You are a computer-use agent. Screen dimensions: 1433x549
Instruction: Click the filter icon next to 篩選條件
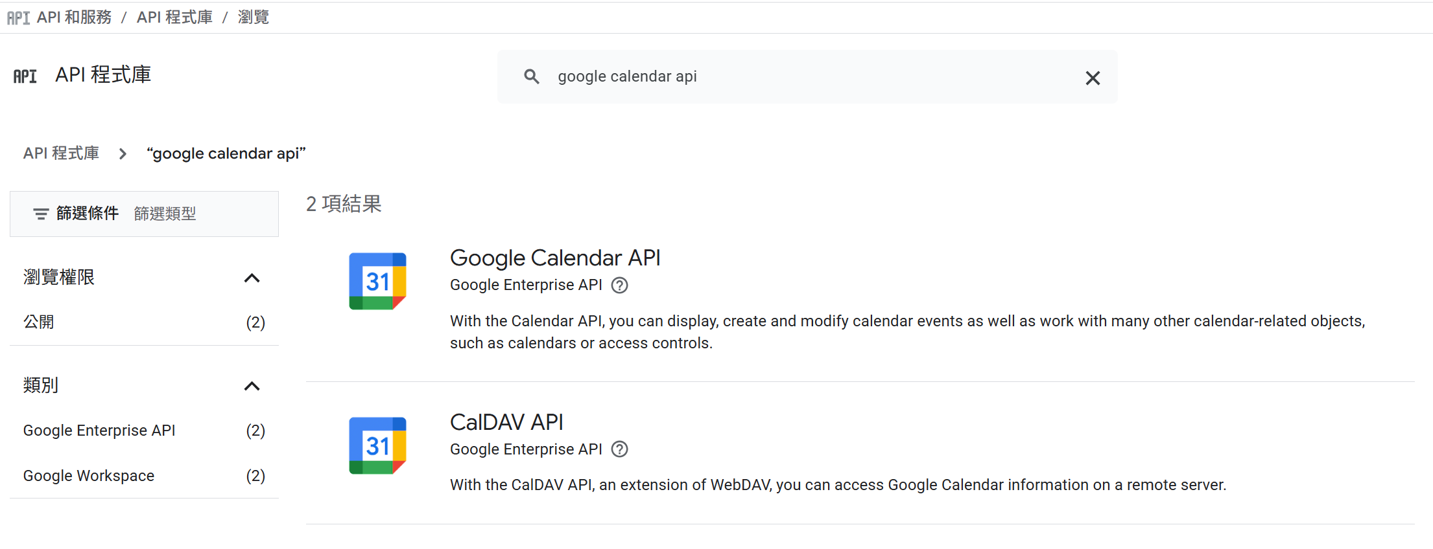tap(41, 214)
